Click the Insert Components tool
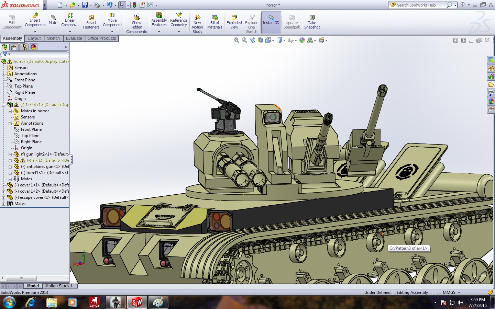 click(x=35, y=20)
